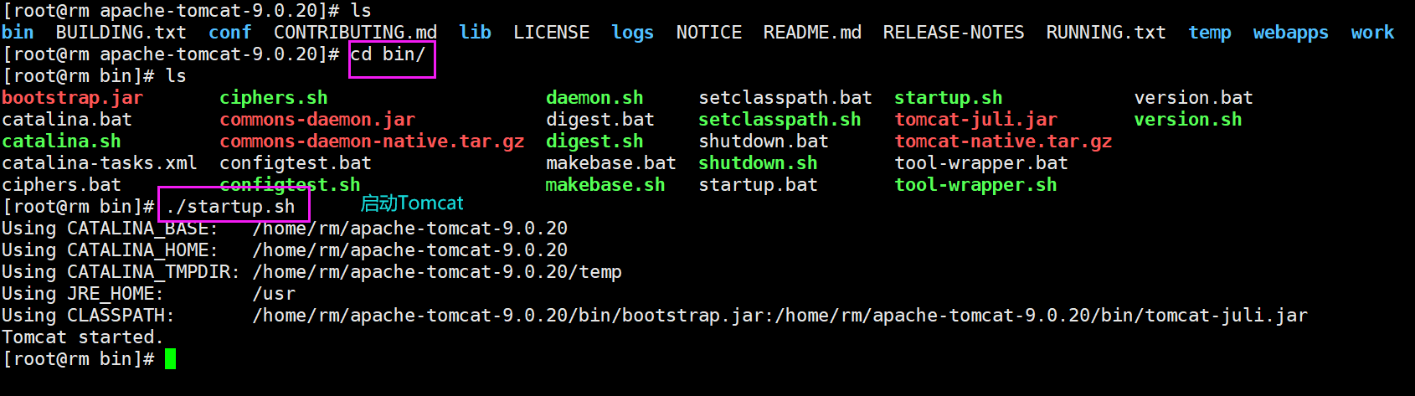1415x396 pixels.
Task: Click the blue bin directory in the first listing
Action: (18, 33)
